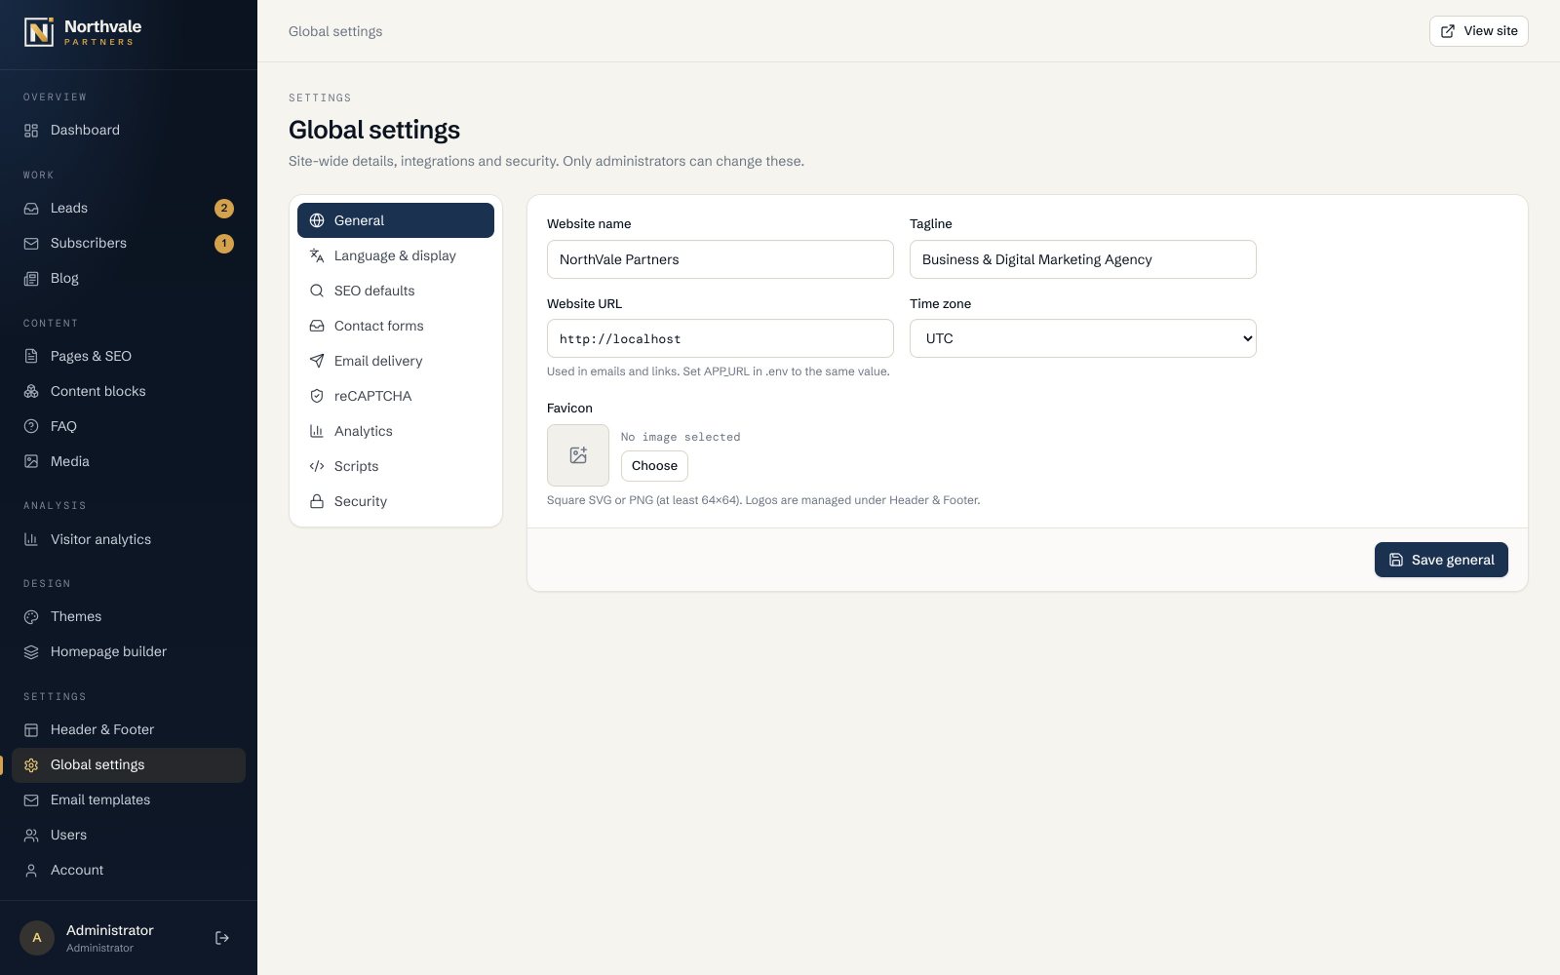This screenshot has height=975, width=1560.
Task: Open the Security settings tab
Action: 396,501
